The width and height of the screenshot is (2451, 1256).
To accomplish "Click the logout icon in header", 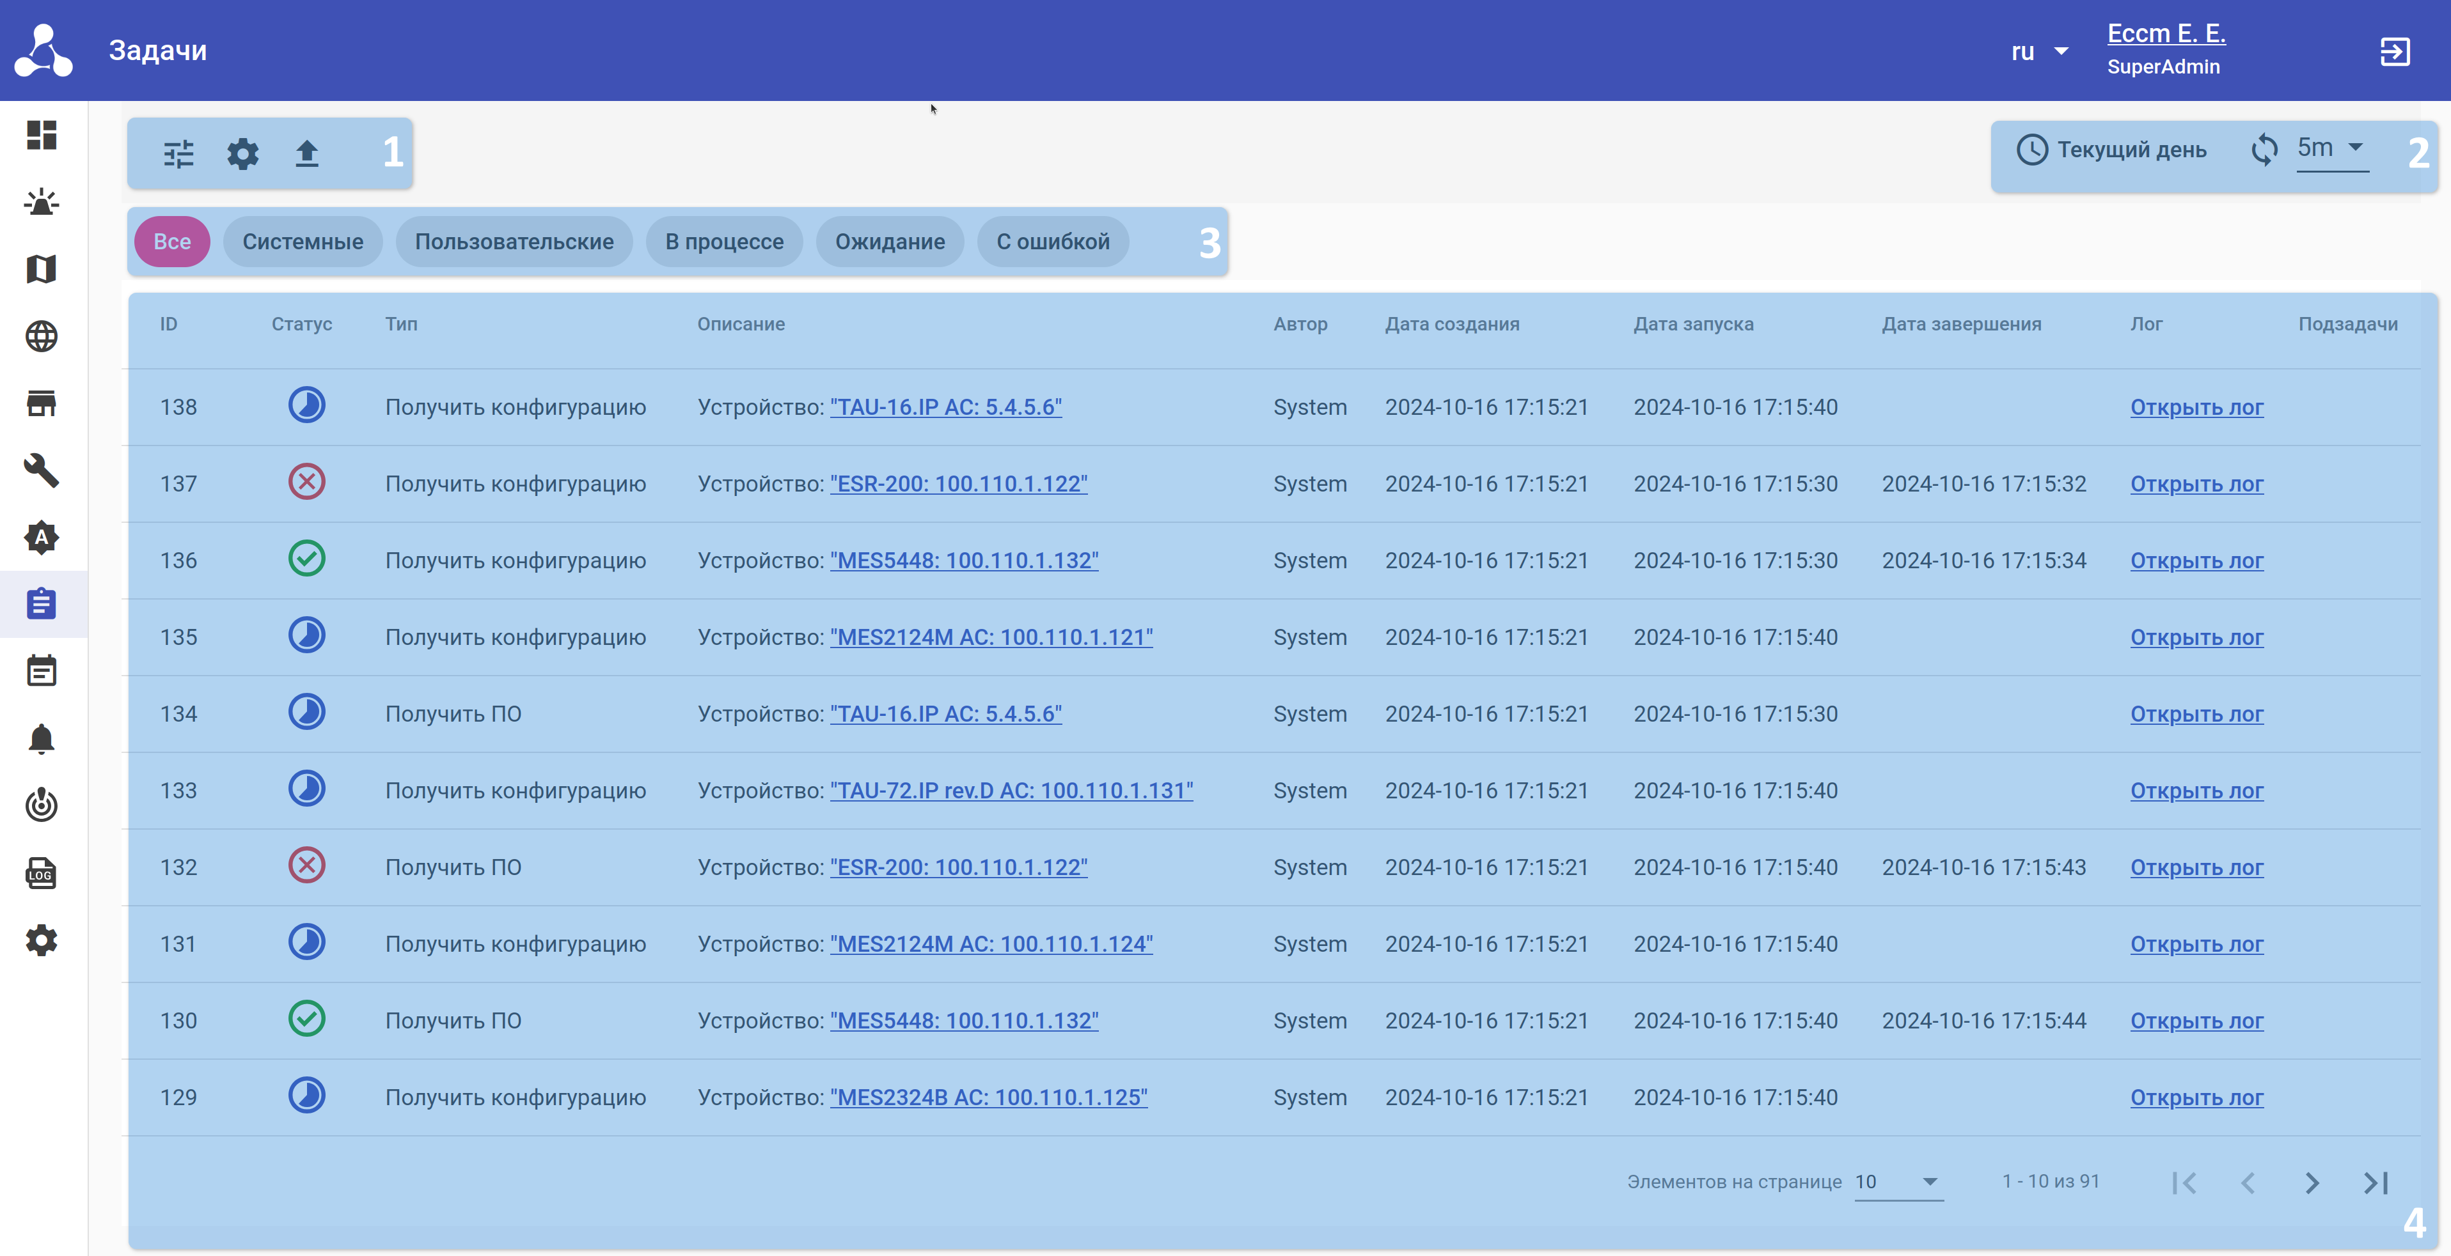I will coord(2394,51).
